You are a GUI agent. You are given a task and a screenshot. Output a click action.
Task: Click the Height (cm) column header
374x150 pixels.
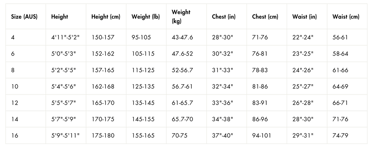(106, 17)
